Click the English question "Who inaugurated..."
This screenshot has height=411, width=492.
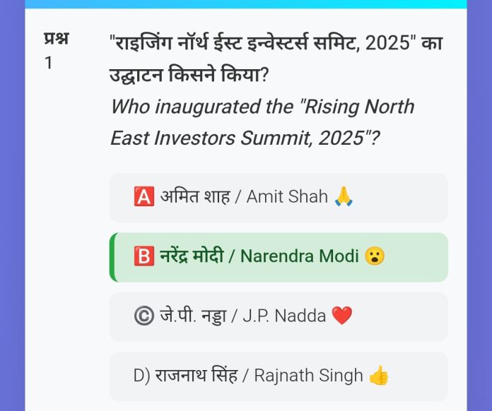click(x=262, y=122)
